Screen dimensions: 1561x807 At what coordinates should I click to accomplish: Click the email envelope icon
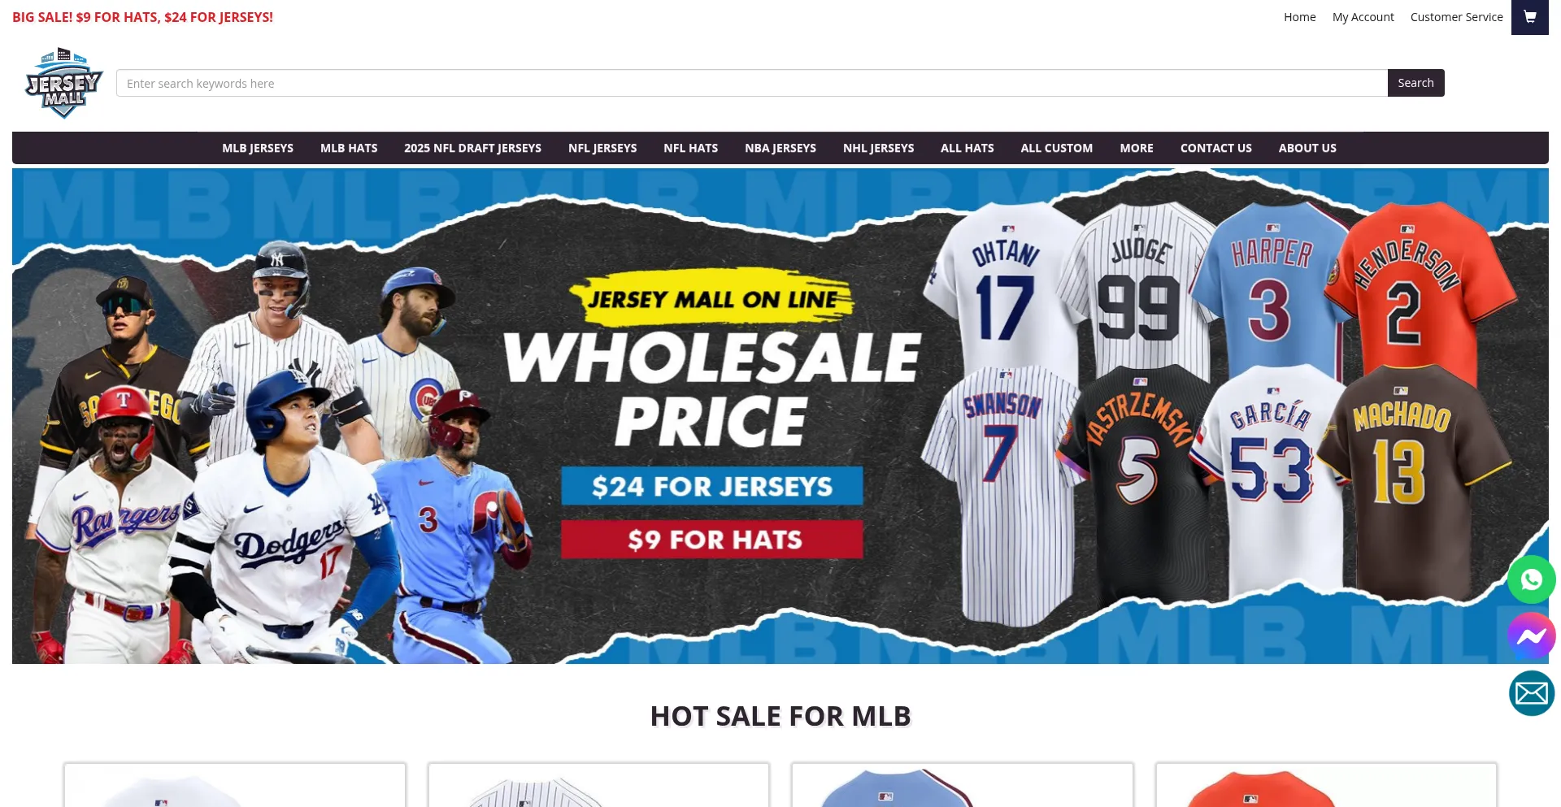point(1532,693)
